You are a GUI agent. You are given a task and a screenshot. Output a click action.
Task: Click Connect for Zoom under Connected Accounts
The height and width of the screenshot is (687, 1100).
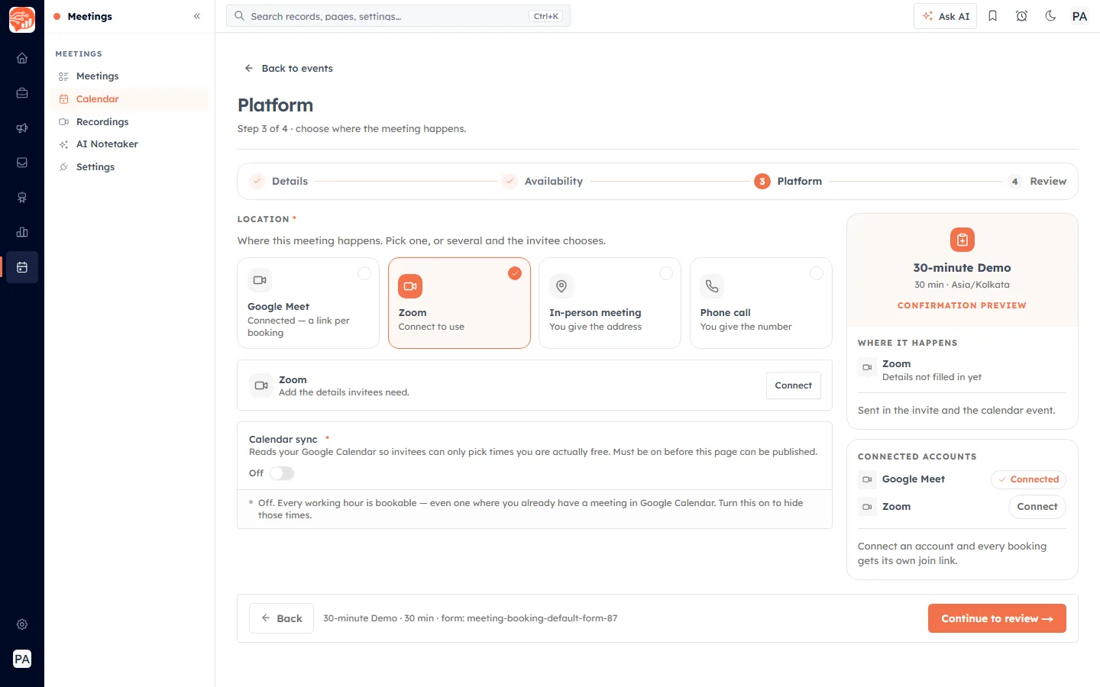(1037, 507)
